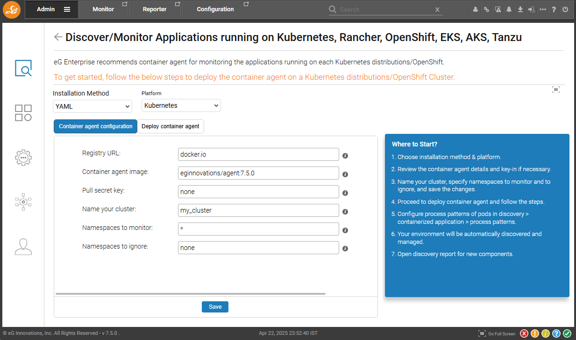Click the eG Innovations logo
Screen dimensions: 576x340
pyautogui.click(x=12, y=10)
